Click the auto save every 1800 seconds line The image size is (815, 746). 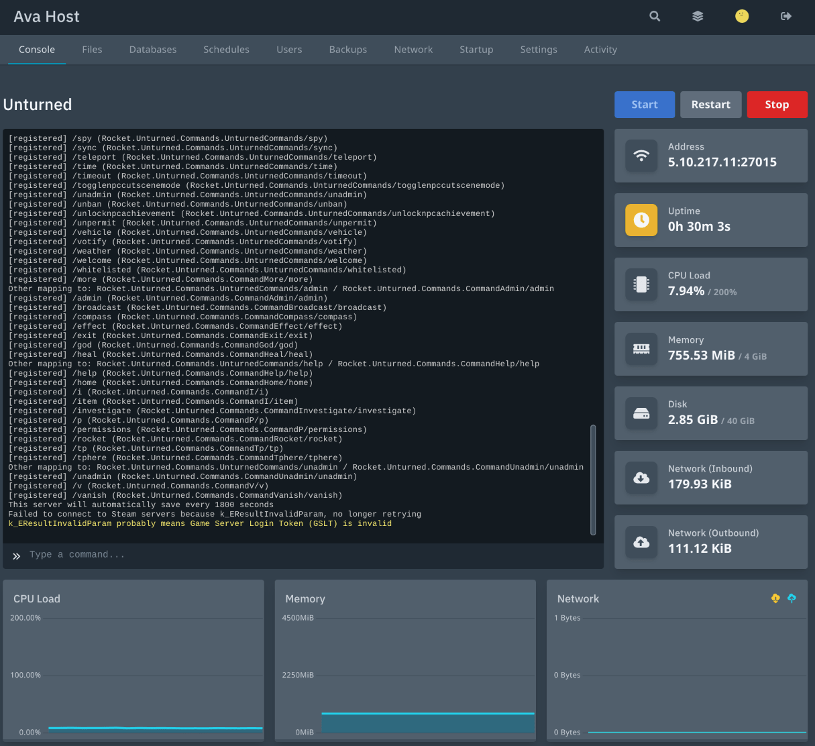pyautogui.click(x=141, y=504)
